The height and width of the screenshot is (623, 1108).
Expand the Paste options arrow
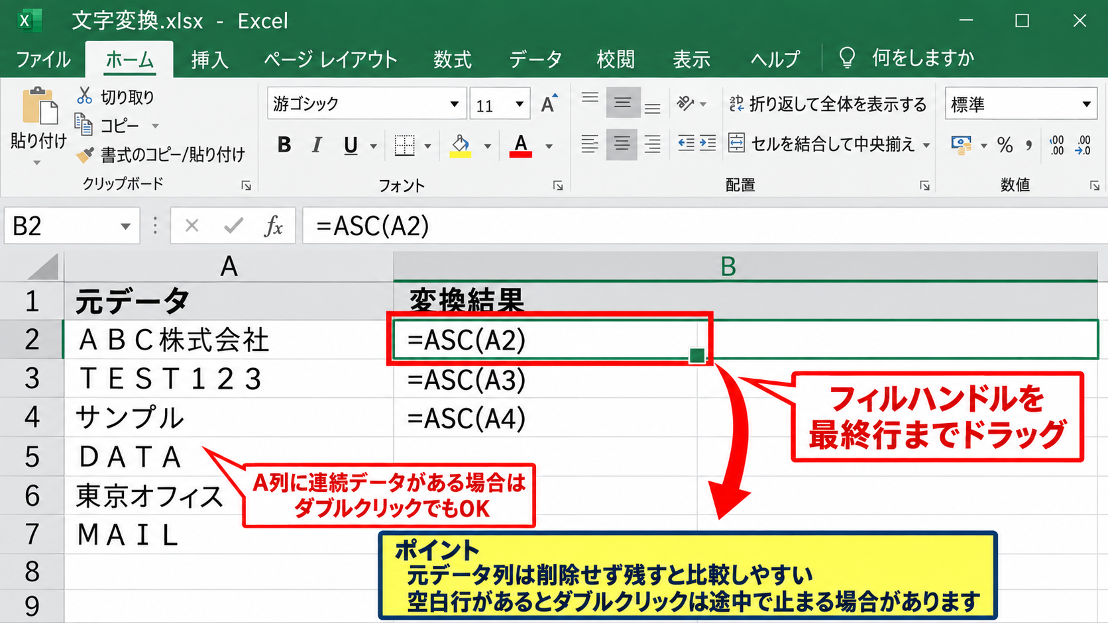(x=37, y=163)
